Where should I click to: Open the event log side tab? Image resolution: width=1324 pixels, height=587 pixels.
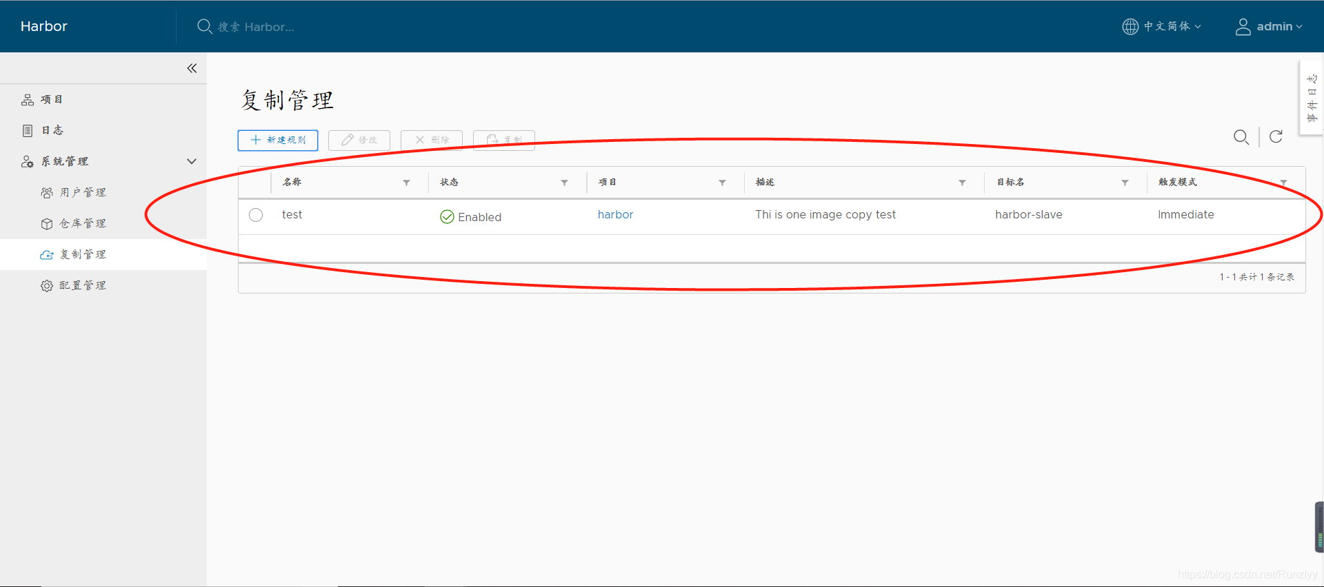click(x=1312, y=99)
